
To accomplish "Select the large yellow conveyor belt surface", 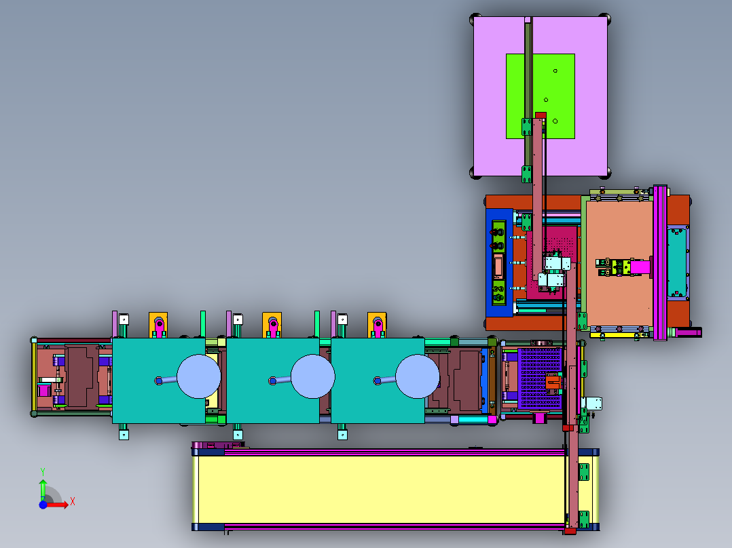I will coord(380,490).
